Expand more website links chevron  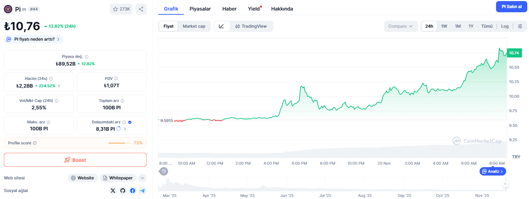coord(142,178)
